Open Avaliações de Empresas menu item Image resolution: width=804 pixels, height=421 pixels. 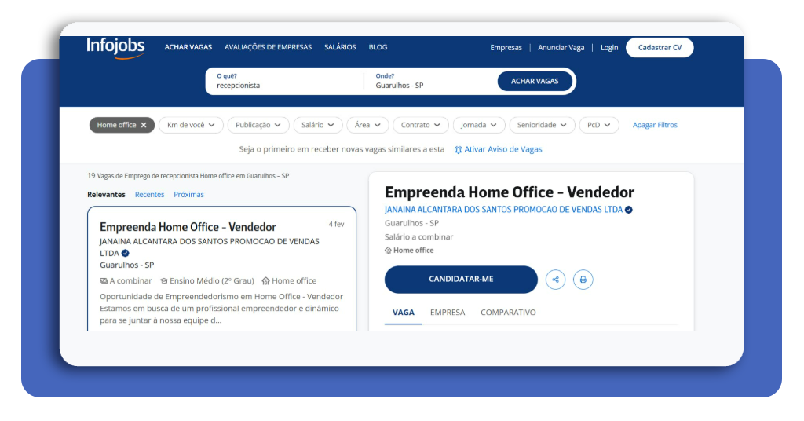click(x=268, y=47)
